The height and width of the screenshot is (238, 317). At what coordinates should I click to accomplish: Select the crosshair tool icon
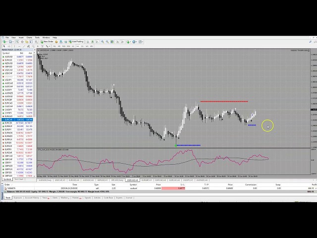[9, 46]
